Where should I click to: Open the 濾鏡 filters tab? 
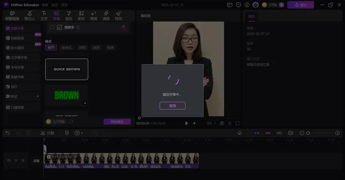tap(106, 16)
